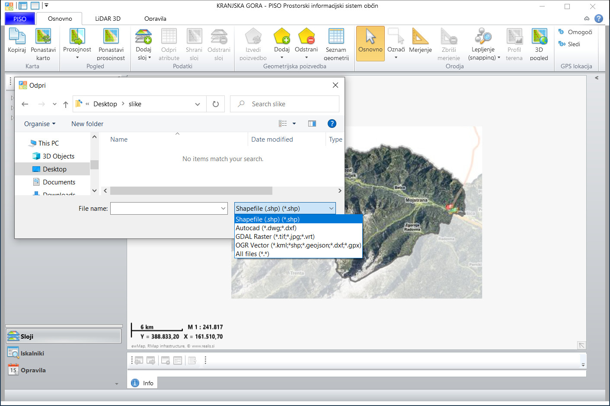Expand the address path dropdown
The height and width of the screenshot is (406, 610).
tap(198, 104)
